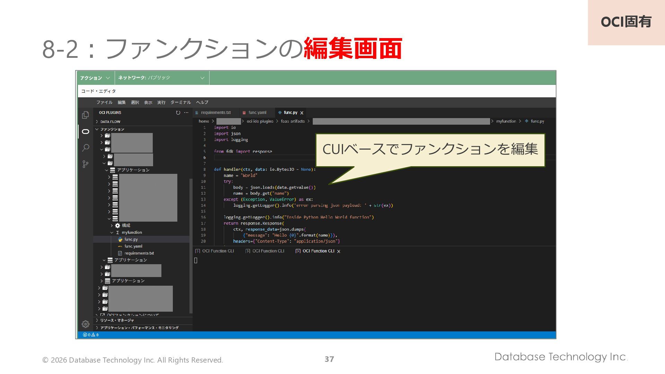Select the func.py editor tab

(290, 113)
